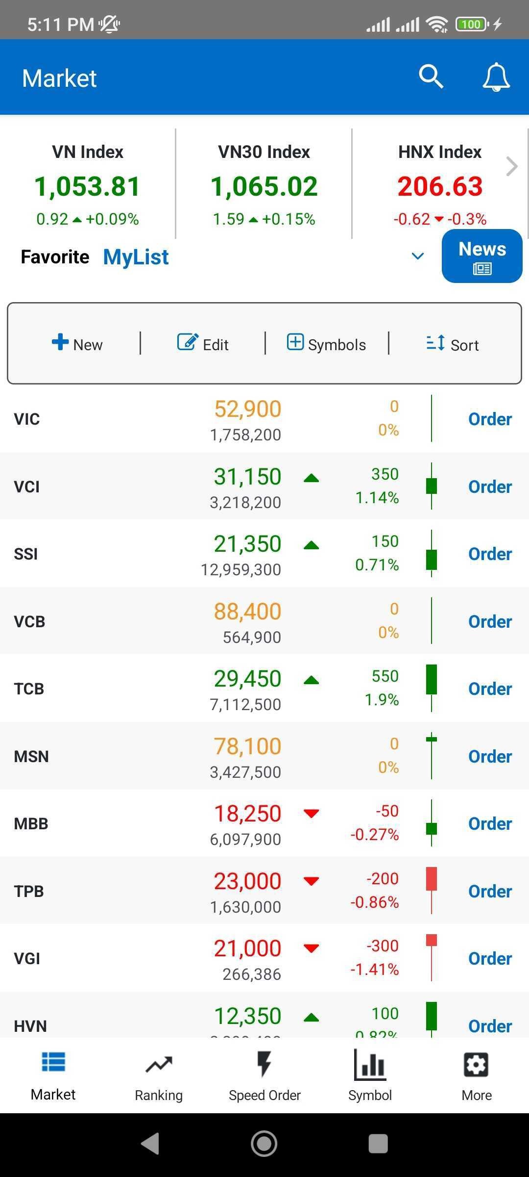
Task: Open notifications bell icon
Action: pyautogui.click(x=496, y=77)
